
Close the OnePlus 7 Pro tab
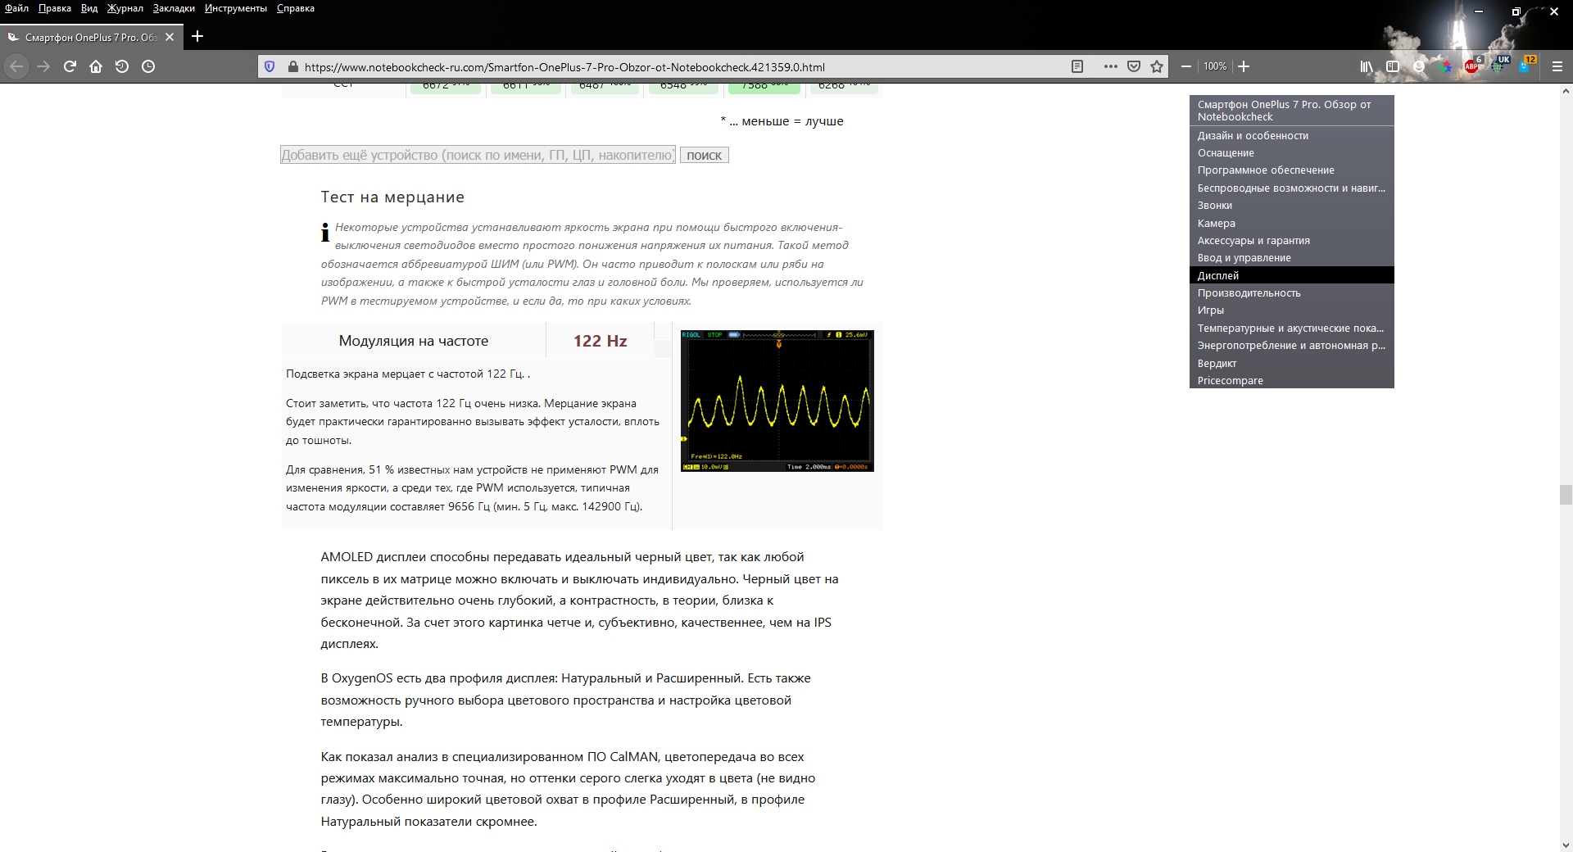point(170,37)
